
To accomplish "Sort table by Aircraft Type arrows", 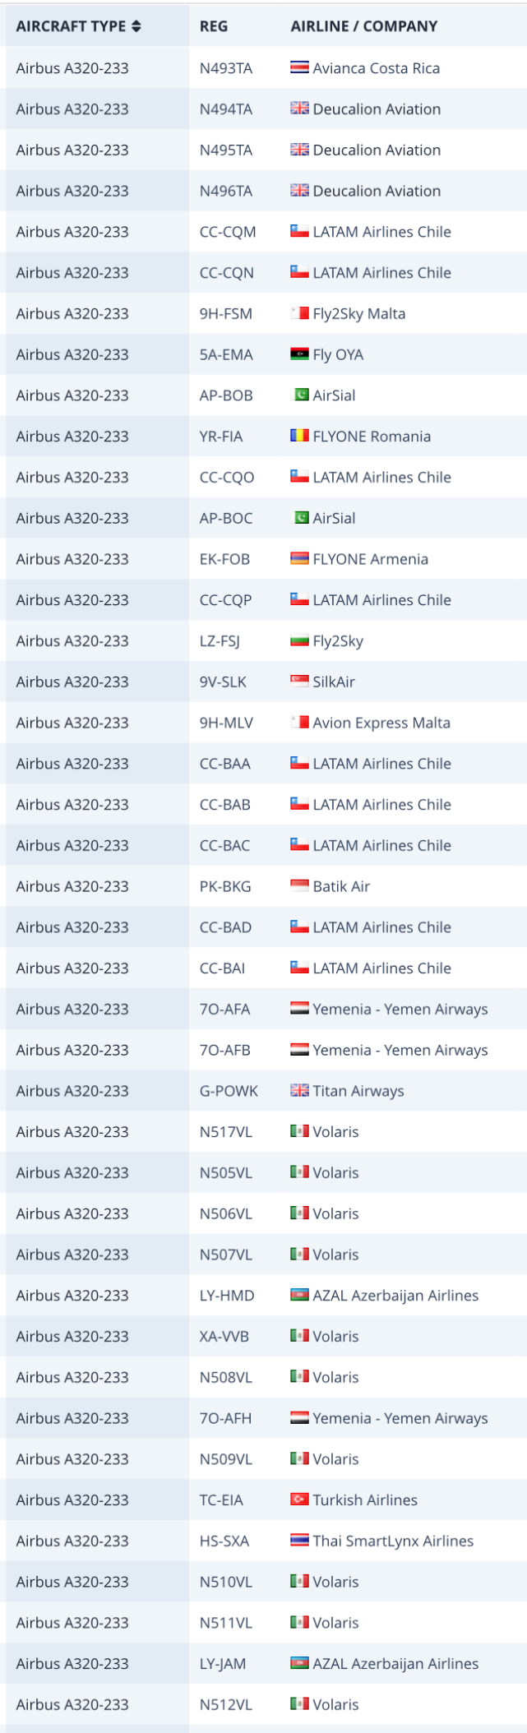I will (x=136, y=26).
